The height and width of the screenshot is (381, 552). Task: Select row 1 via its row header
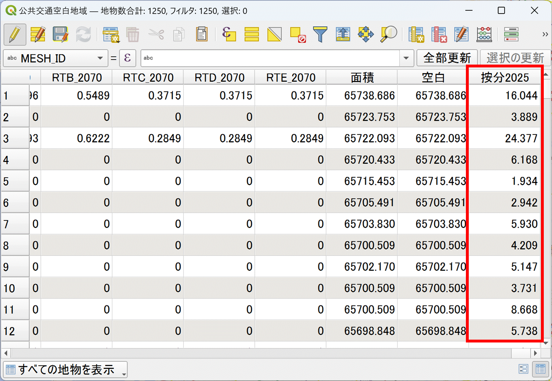[15, 95]
